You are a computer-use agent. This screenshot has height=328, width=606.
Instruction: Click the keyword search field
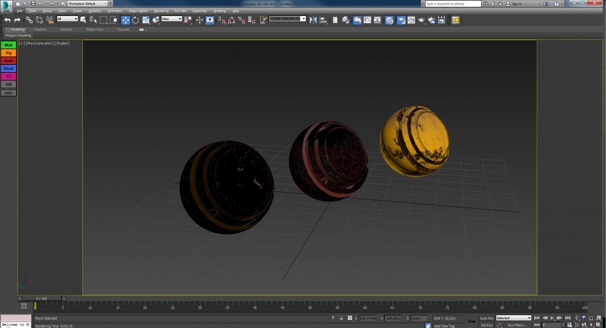(x=453, y=4)
